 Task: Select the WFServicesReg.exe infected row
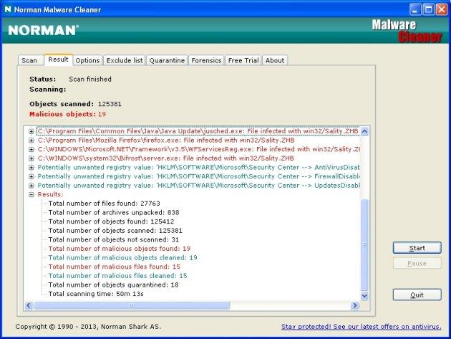[x=198, y=149]
